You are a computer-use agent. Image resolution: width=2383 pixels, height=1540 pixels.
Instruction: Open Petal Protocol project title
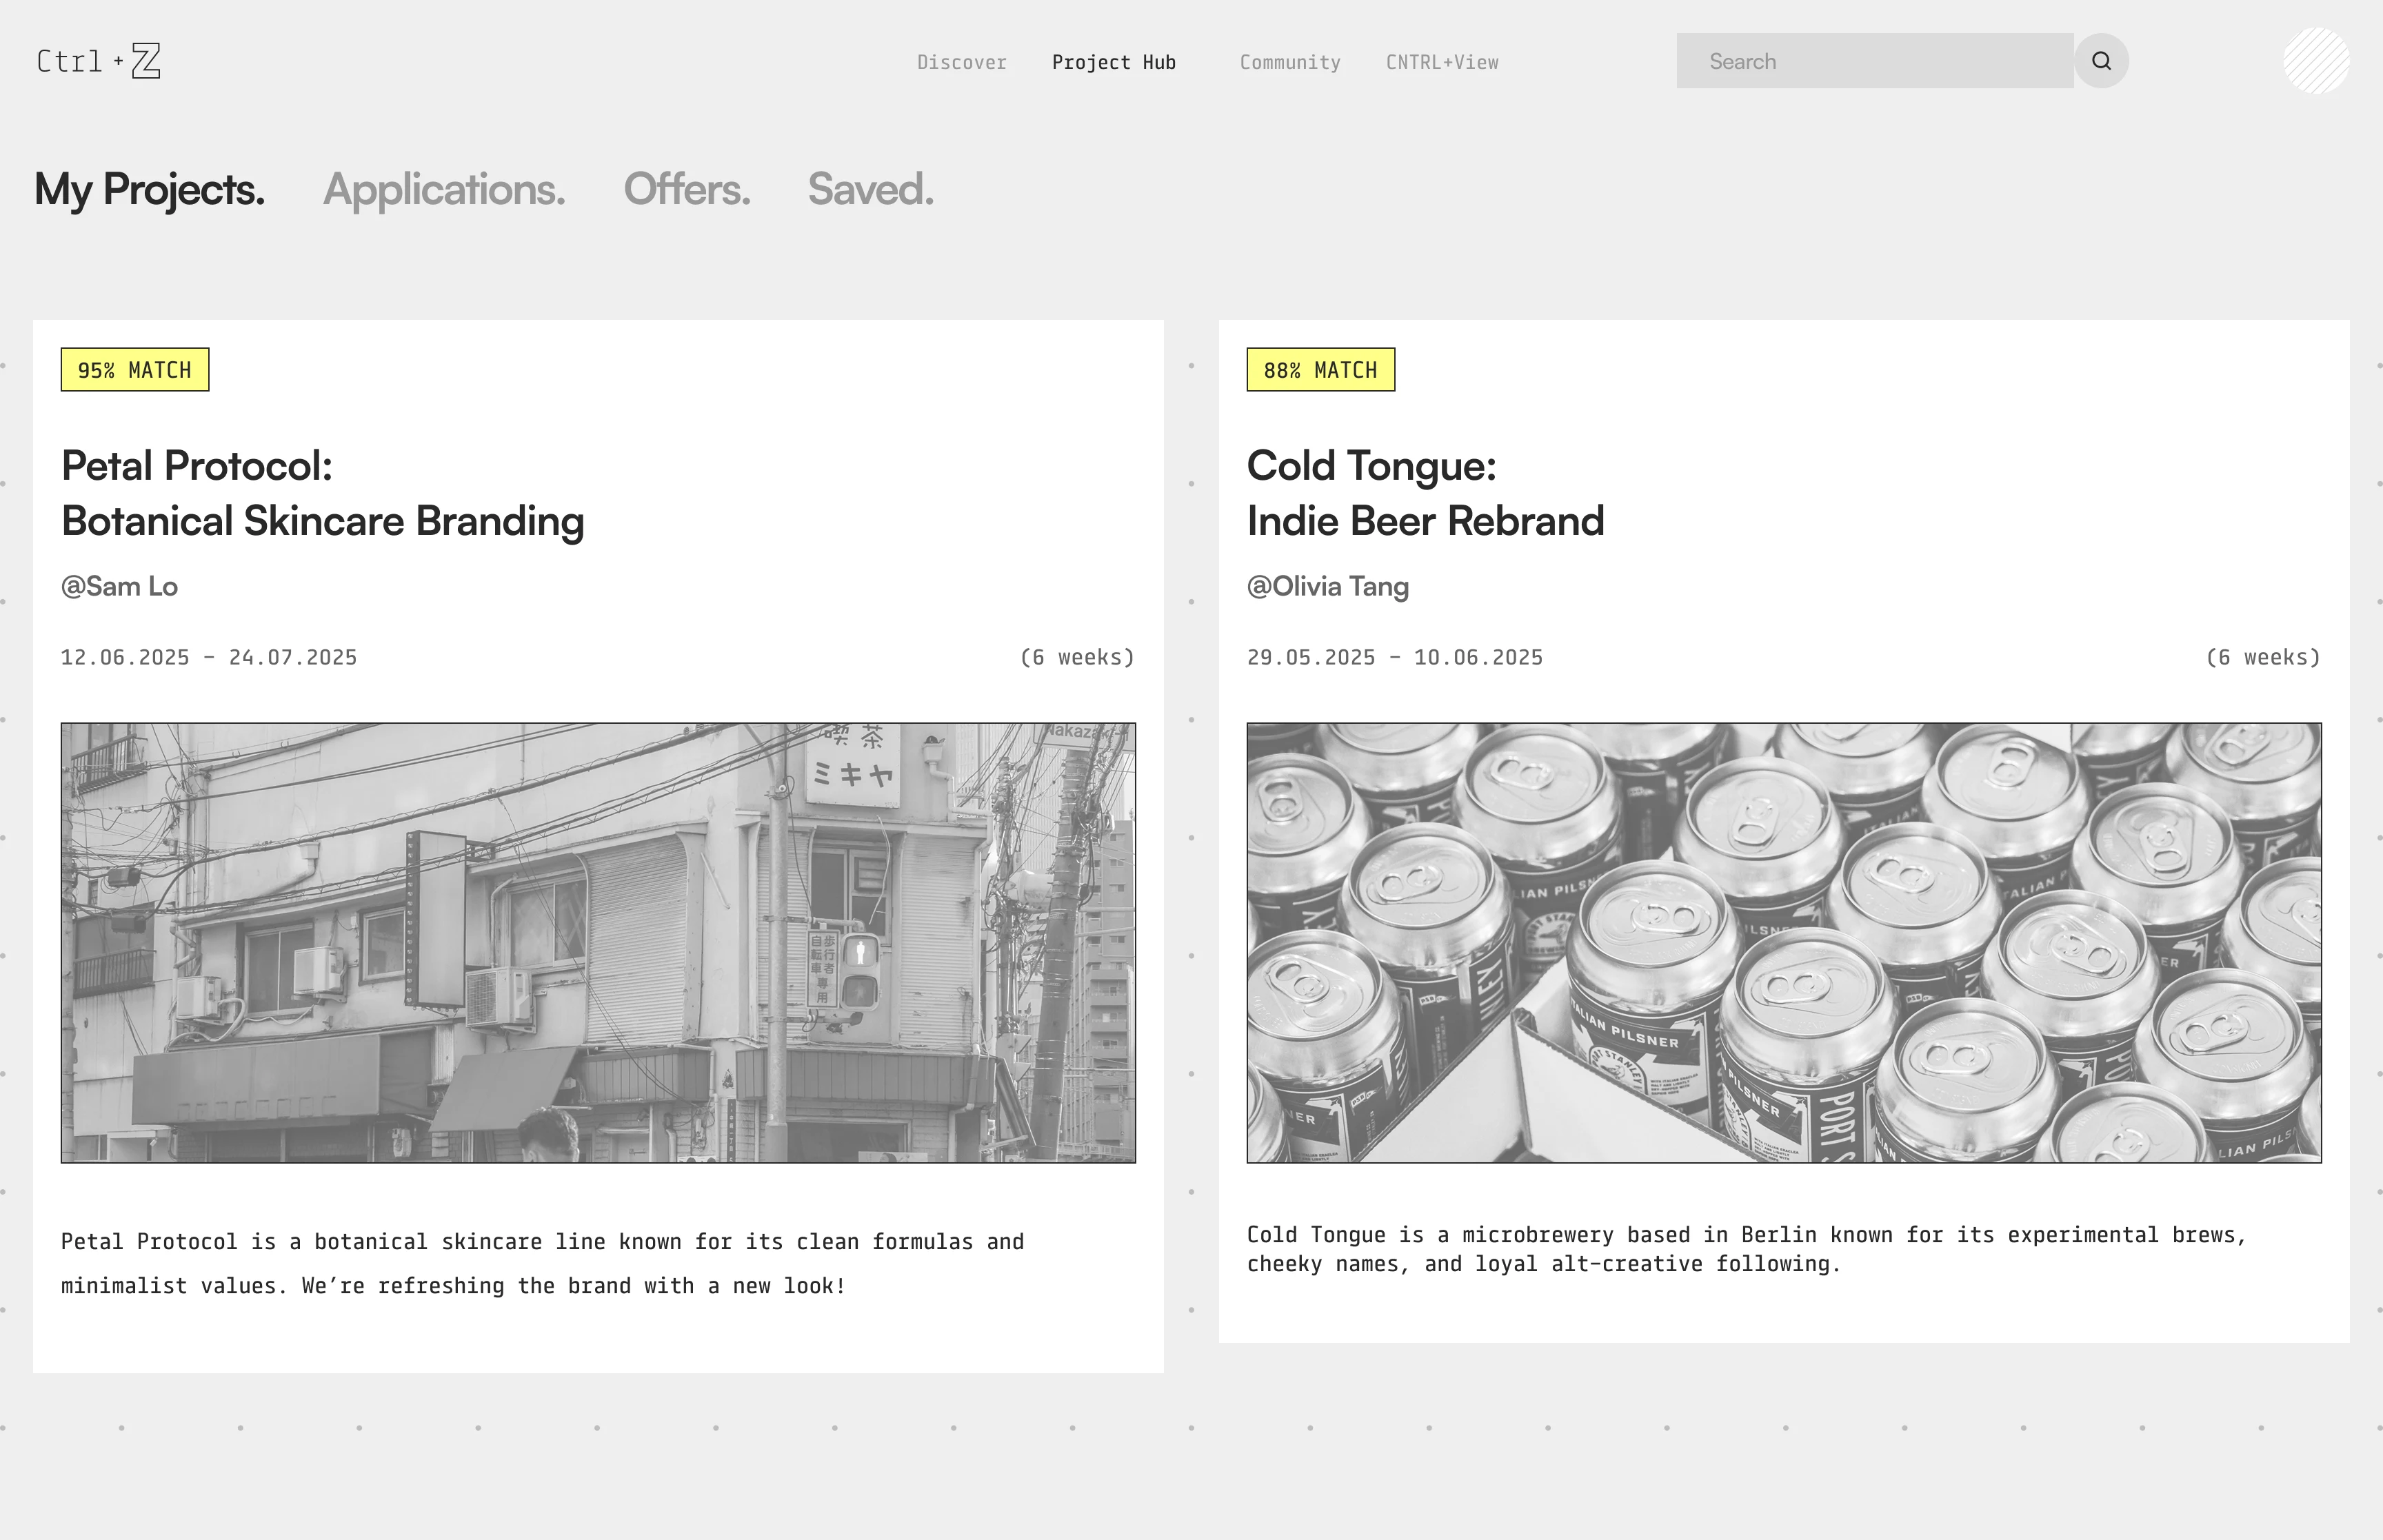[x=322, y=493]
